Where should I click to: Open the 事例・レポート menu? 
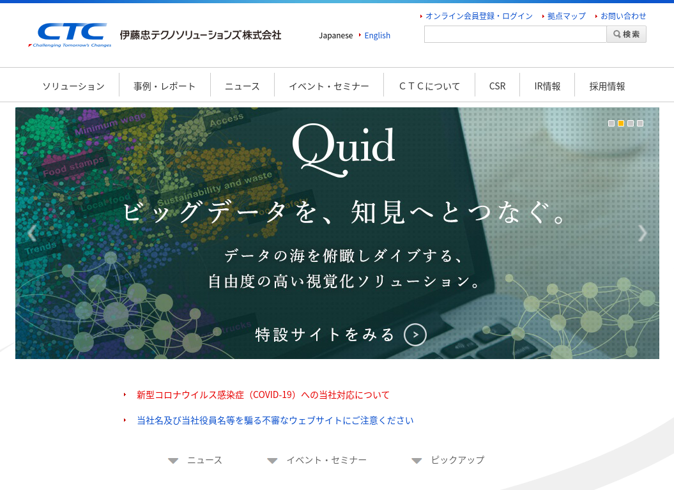(165, 86)
